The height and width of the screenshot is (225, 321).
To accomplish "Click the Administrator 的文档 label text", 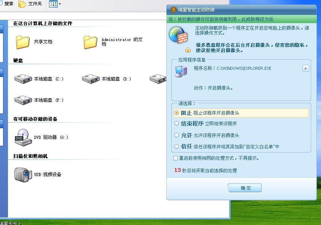I will coord(122,41).
